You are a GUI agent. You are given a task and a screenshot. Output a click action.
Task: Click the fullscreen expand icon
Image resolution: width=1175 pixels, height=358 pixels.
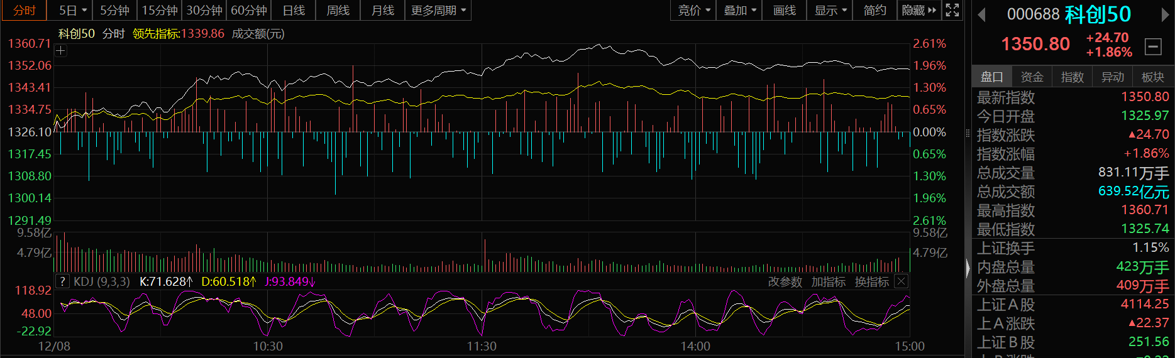952,10
